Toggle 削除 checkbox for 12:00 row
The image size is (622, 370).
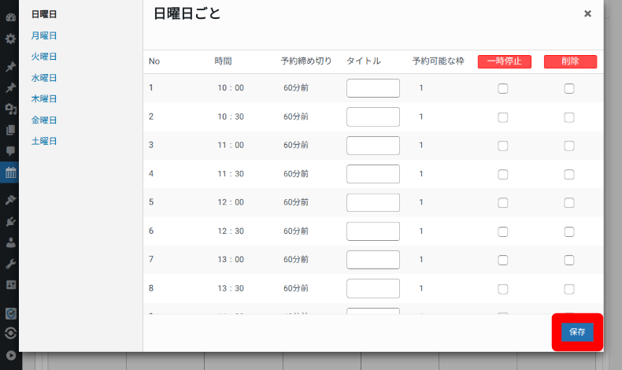(568, 203)
